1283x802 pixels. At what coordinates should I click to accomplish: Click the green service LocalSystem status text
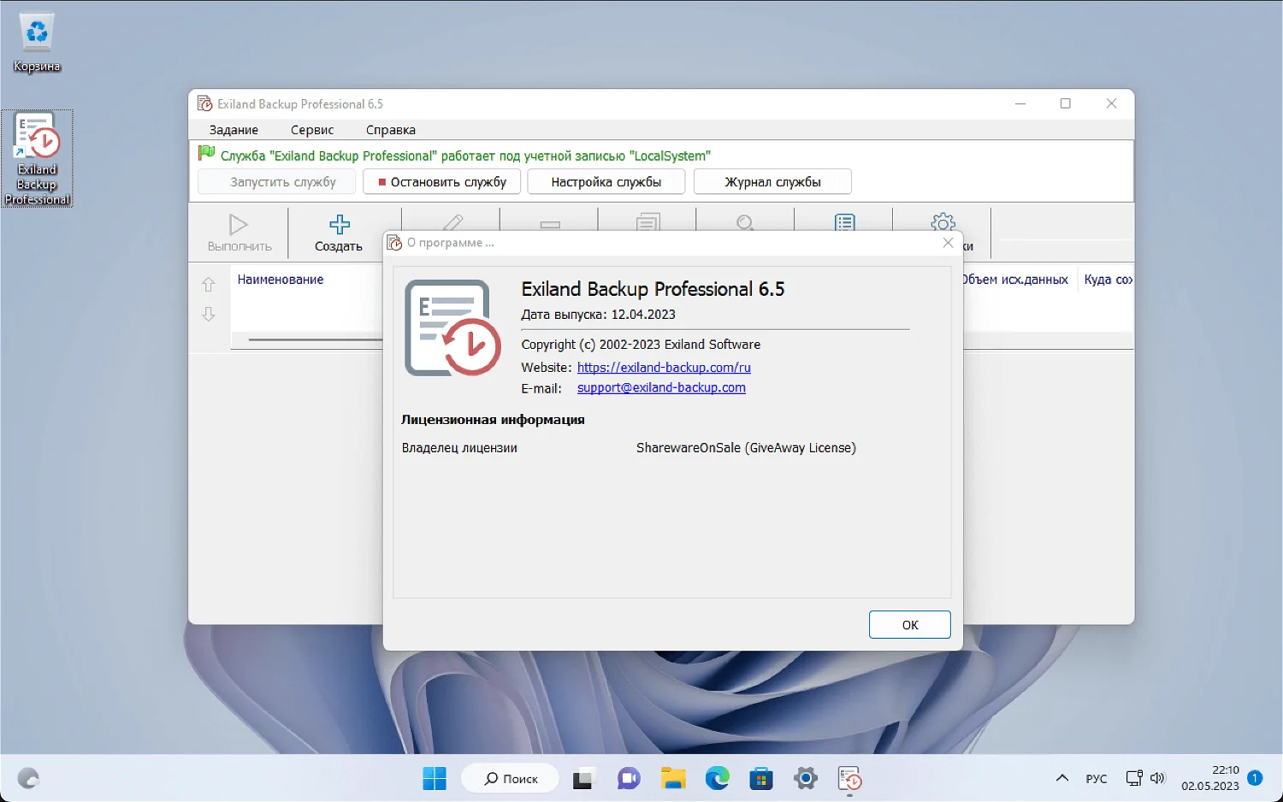(465, 156)
